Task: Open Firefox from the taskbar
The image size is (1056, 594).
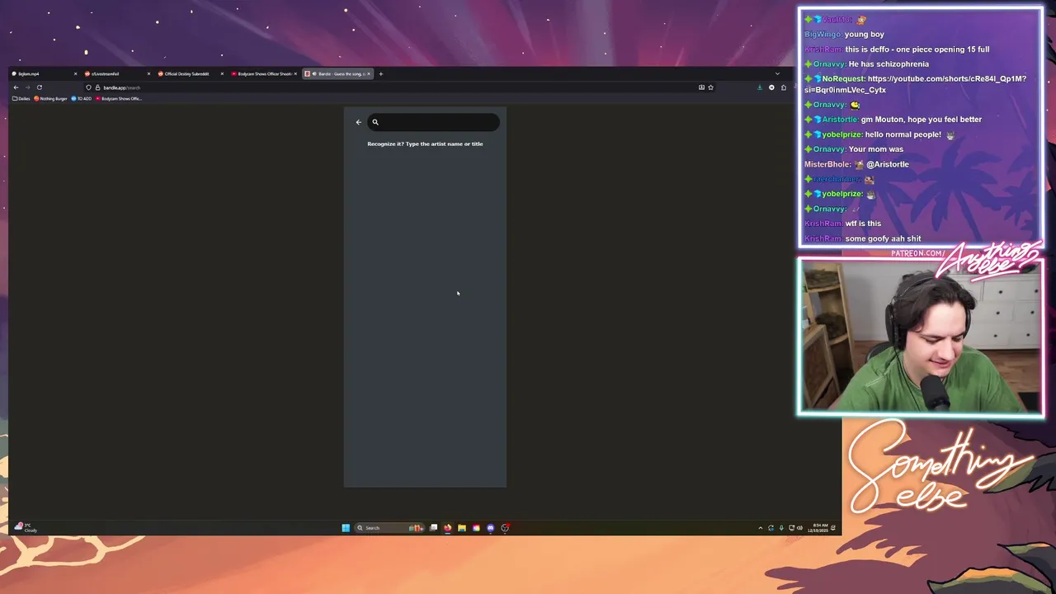Action: [x=447, y=528]
